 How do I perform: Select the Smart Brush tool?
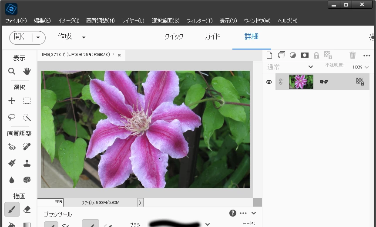click(11, 163)
